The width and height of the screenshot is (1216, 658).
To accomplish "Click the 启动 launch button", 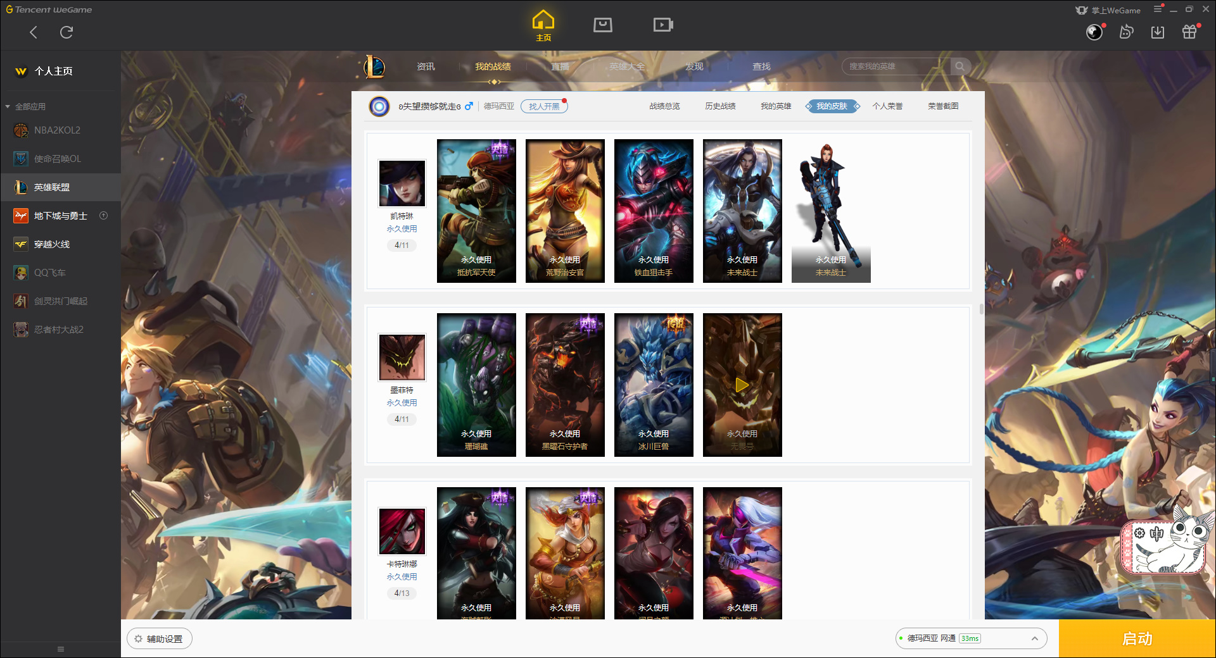I will [x=1137, y=638].
